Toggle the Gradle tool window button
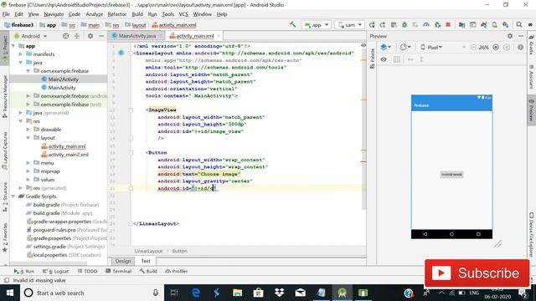The width and height of the screenshot is (536, 301). point(531,44)
